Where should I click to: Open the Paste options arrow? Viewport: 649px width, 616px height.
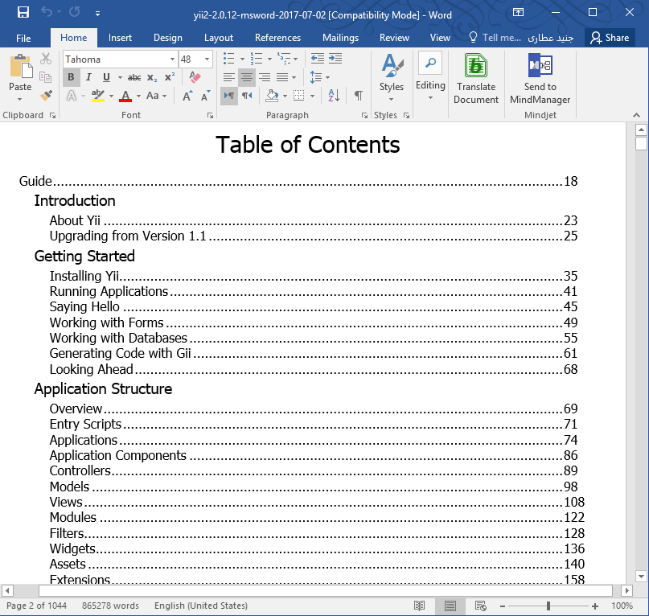20,100
